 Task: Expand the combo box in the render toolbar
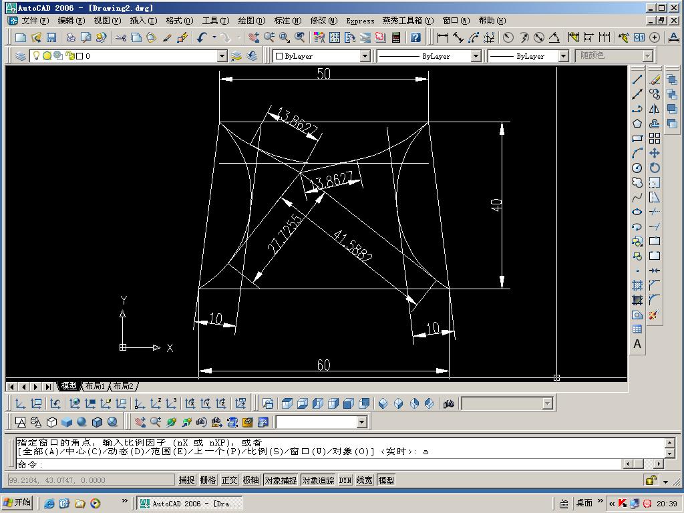[361, 422]
